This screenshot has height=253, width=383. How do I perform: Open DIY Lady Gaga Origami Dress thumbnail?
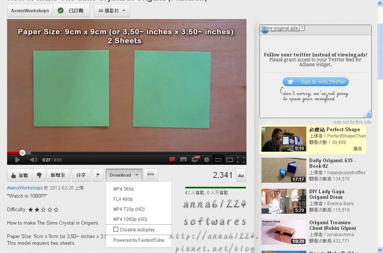coord(284,201)
